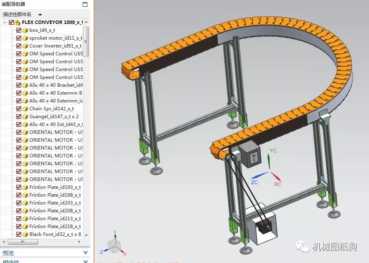
Task: Uncheck the FLEX CONVEYOR 1000 root assembly checkbox
Action: tap(11, 22)
